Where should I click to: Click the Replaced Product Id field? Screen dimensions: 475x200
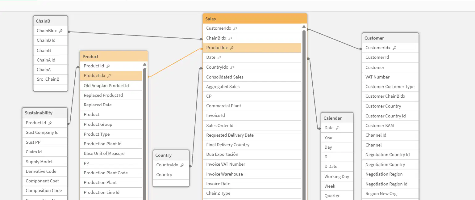click(111, 95)
